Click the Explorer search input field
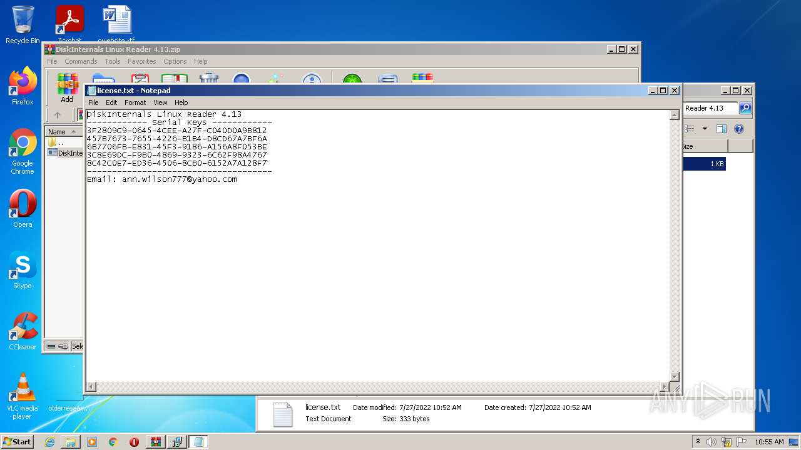801x450 pixels. (711, 108)
